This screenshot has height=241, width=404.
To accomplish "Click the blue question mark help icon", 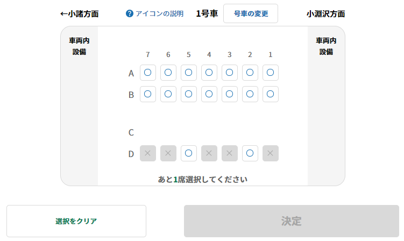I will [x=129, y=13].
